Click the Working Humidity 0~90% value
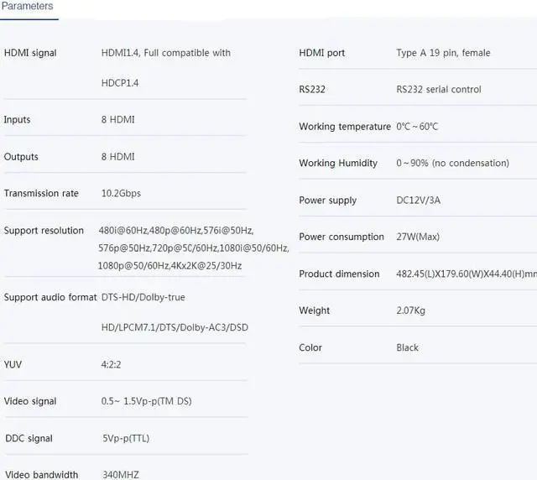Image resolution: width=537 pixels, height=480 pixels. point(453,163)
